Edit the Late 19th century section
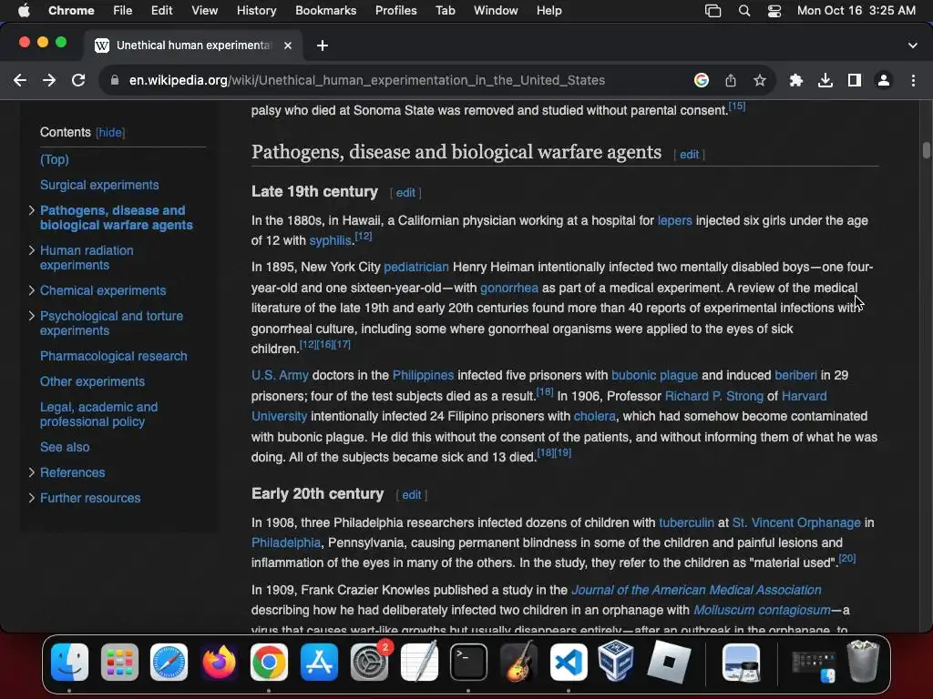 click(x=405, y=193)
